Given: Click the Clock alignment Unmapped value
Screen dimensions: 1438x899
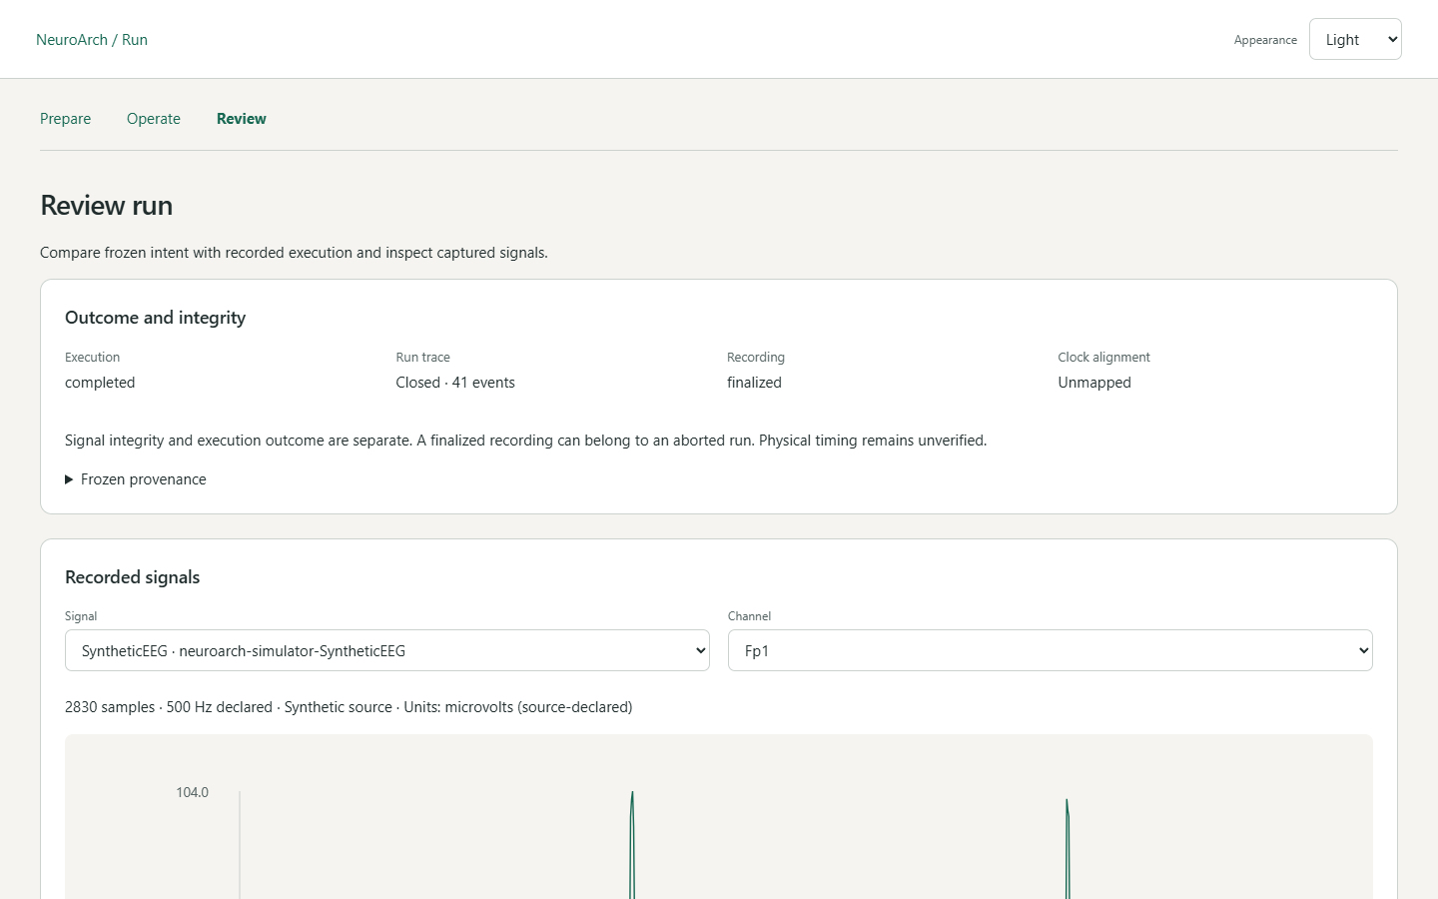Looking at the screenshot, I should pos(1094,383).
